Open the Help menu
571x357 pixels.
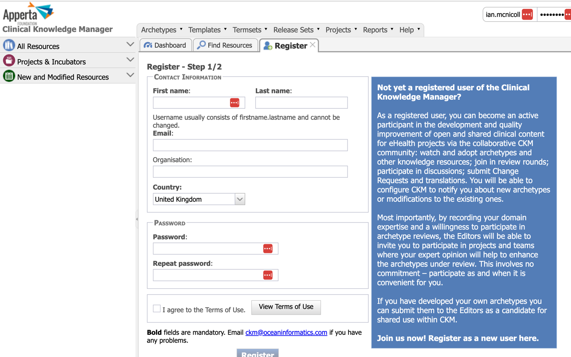coord(410,30)
